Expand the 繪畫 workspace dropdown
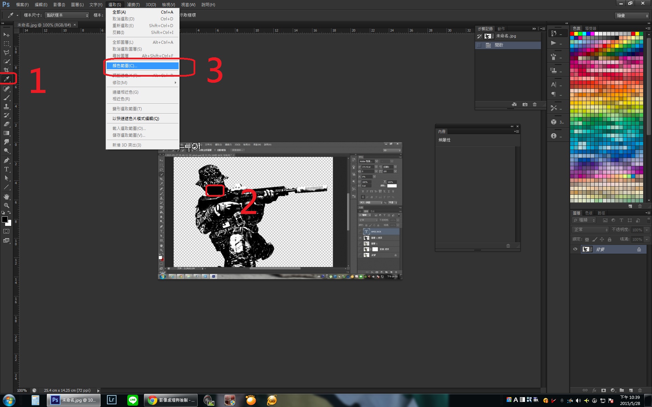Image resolution: width=652 pixels, height=407 pixels. (632, 16)
